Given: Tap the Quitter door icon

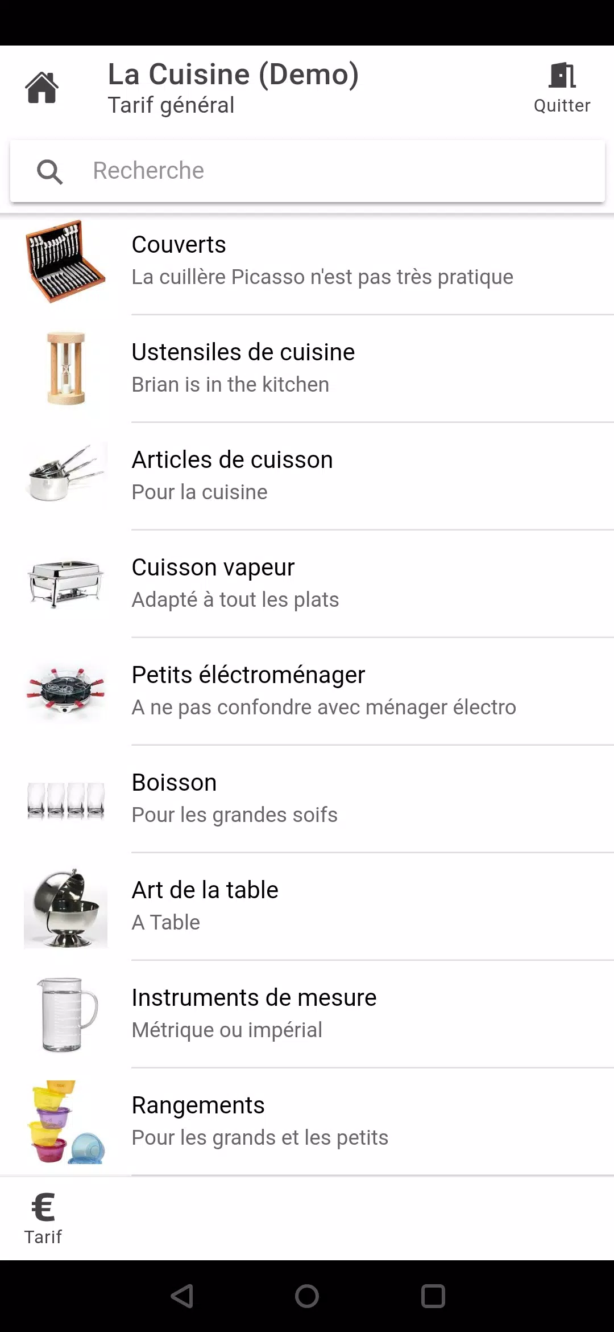Looking at the screenshot, I should click(562, 76).
